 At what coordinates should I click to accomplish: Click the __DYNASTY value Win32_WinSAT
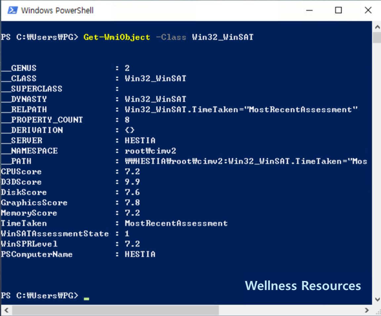click(155, 99)
